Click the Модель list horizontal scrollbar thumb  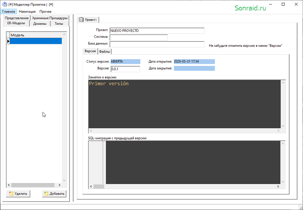33,185
